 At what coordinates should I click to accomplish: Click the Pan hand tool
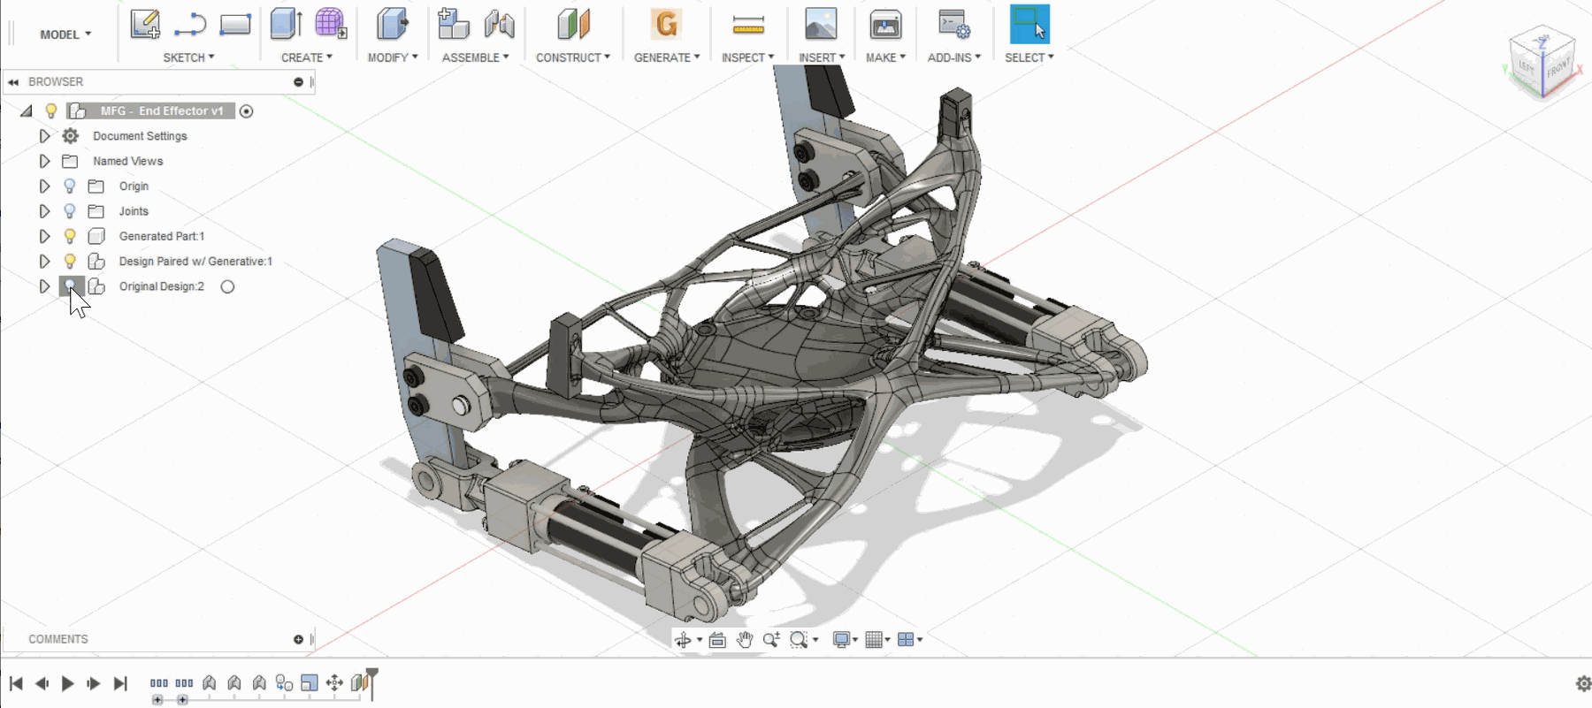click(x=745, y=640)
